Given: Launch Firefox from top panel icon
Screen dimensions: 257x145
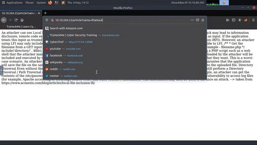Looking at the screenshot, I should 50,3.
